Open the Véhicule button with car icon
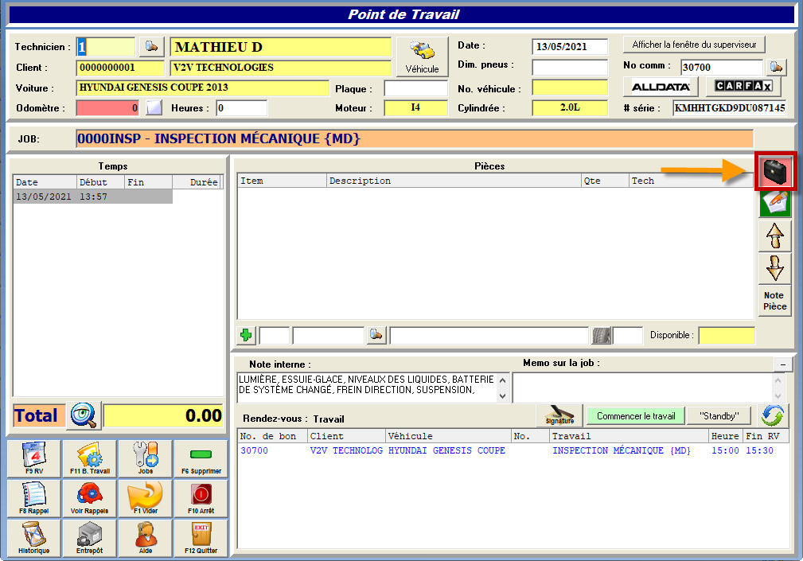This screenshot has width=803, height=561. pyautogui.click(x=422, y=56)
